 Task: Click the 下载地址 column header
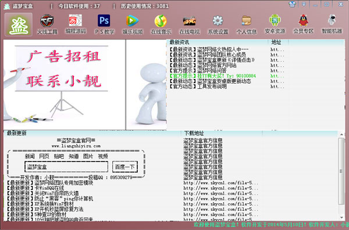194,133
